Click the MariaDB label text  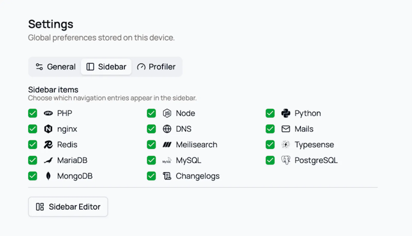[72, 160]
